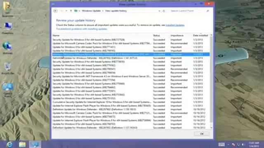Click the update list scrollbar up arrow
Screen dimensions: 264x148
click(x=211, y=35)
